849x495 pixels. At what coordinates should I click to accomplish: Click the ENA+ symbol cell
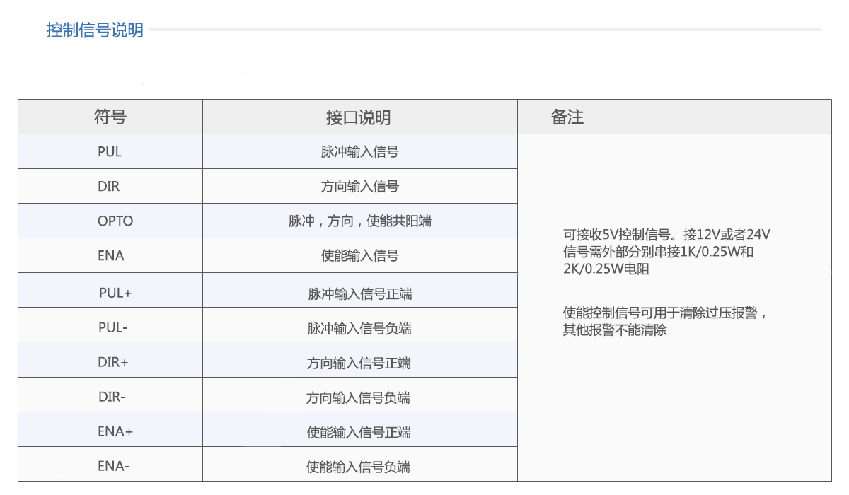coord(115,431)
